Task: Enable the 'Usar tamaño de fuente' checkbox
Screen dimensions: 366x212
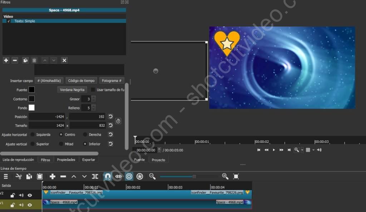Action: click(93, 90)
